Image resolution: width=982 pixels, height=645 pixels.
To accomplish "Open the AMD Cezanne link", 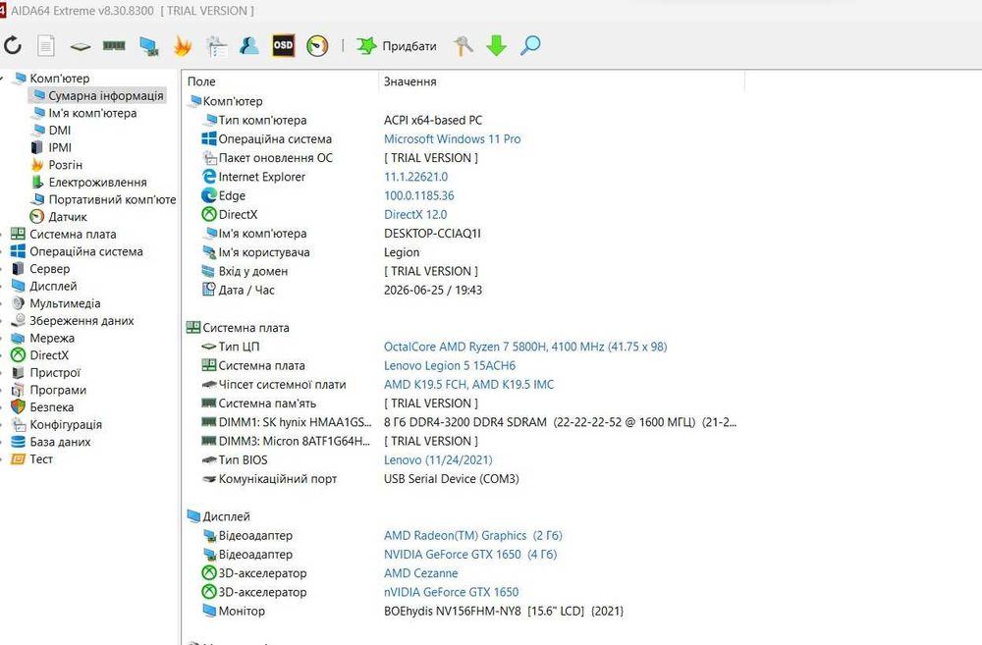I will click(421, 573).
